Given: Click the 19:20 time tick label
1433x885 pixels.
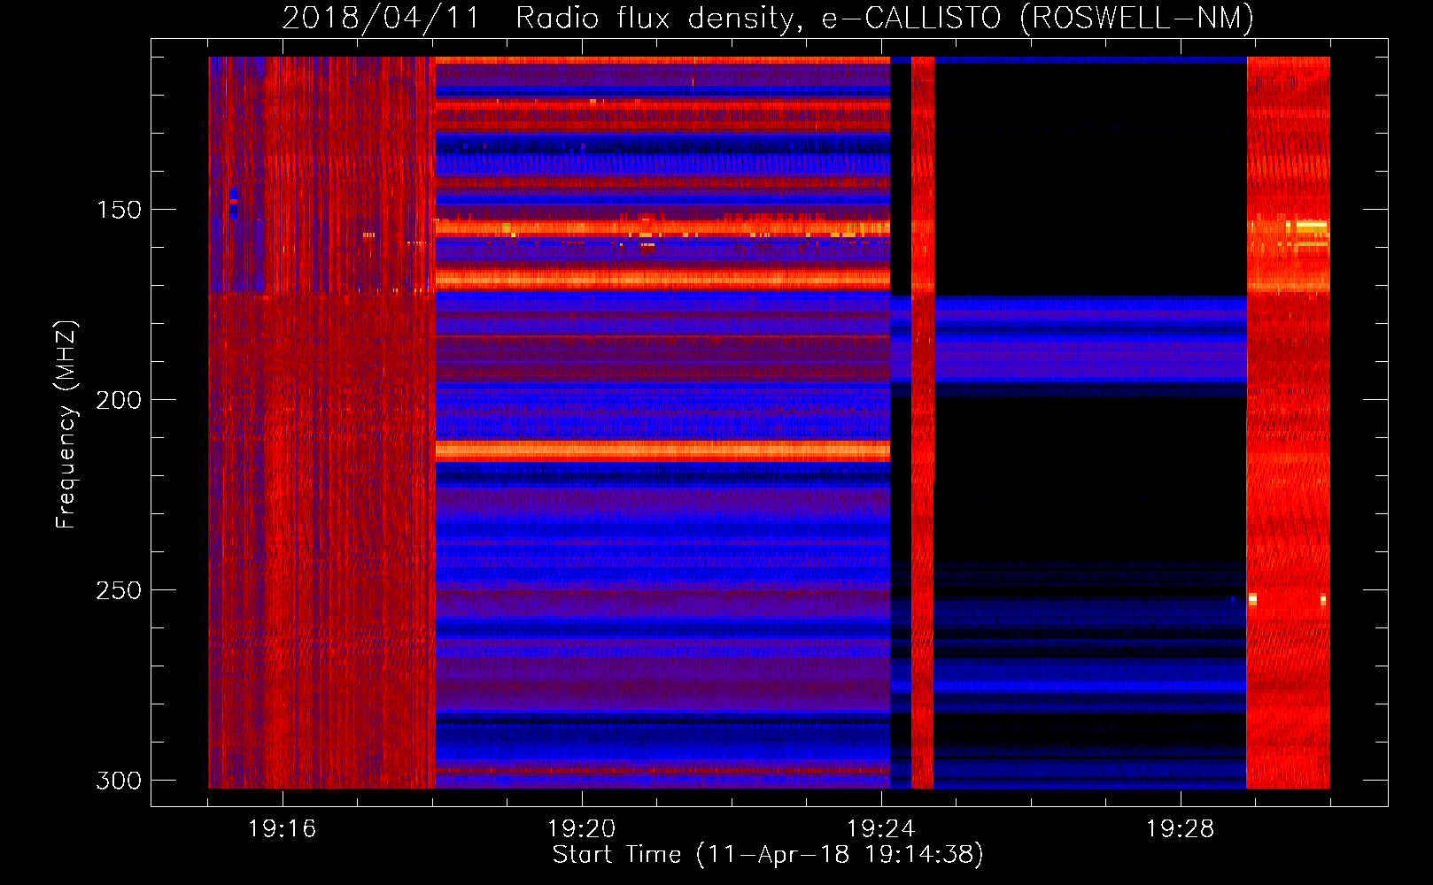Looking at the screenshot, I should pyautogui.click(x=582, y=829).
